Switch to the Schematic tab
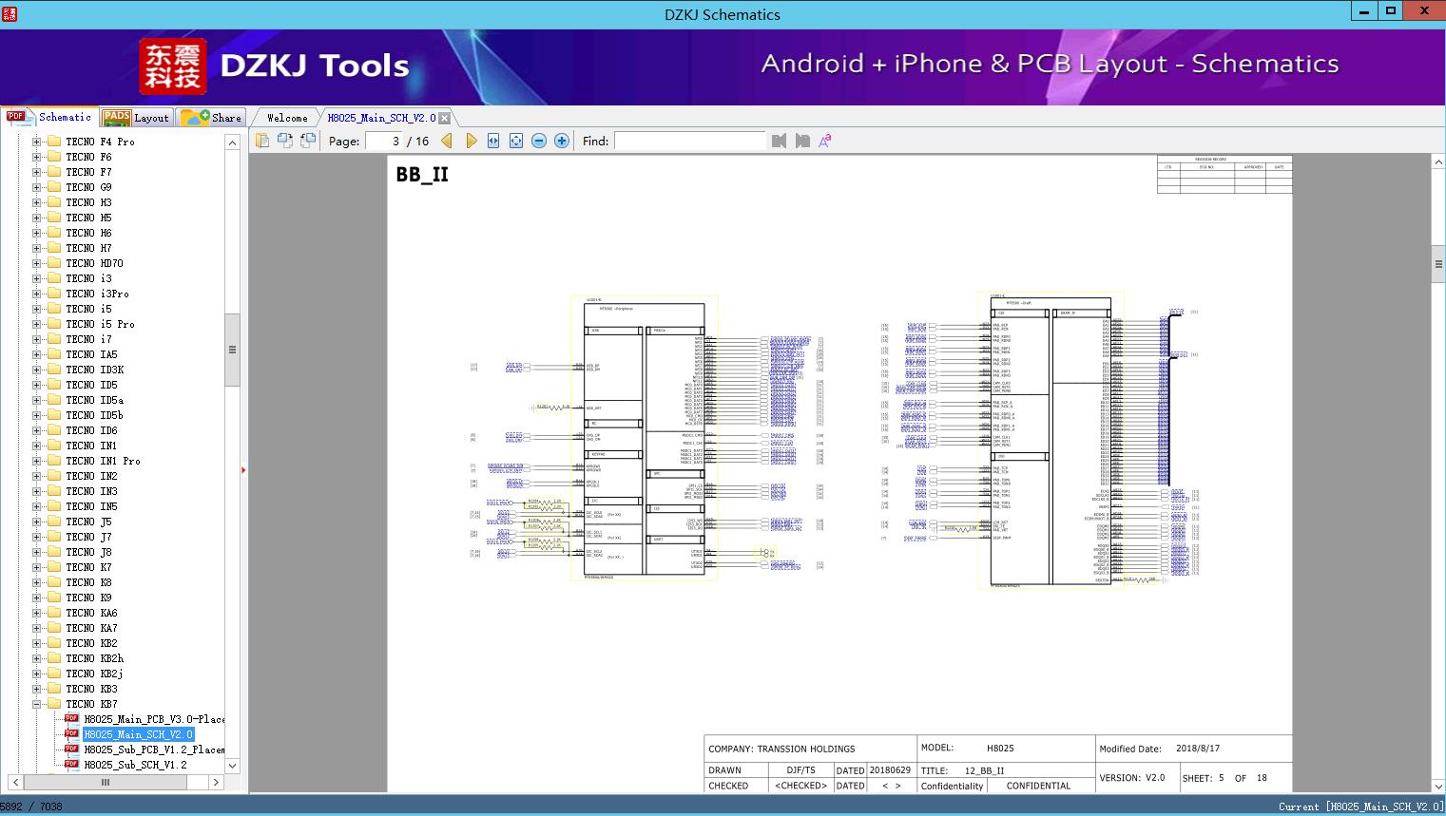 tap(49, 117)
